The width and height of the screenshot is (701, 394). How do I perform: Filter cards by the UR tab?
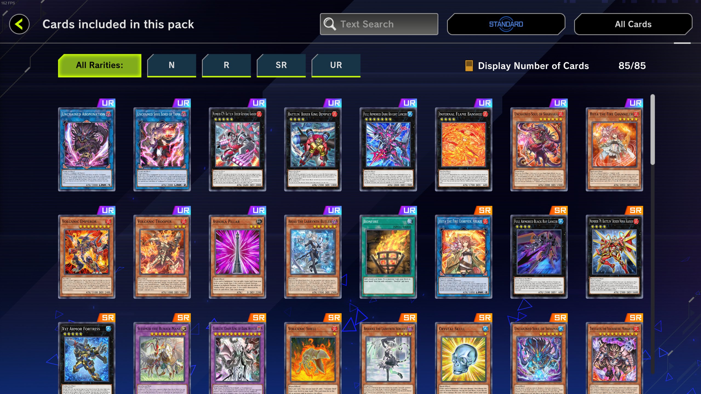click(x=336, y=65)
